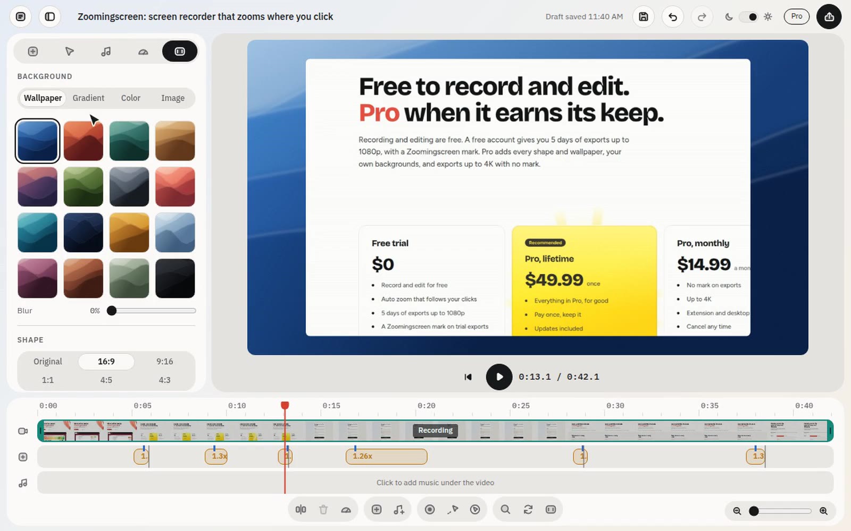
Task: Select the 9:16 shape option
Action: tap(165, 362)
